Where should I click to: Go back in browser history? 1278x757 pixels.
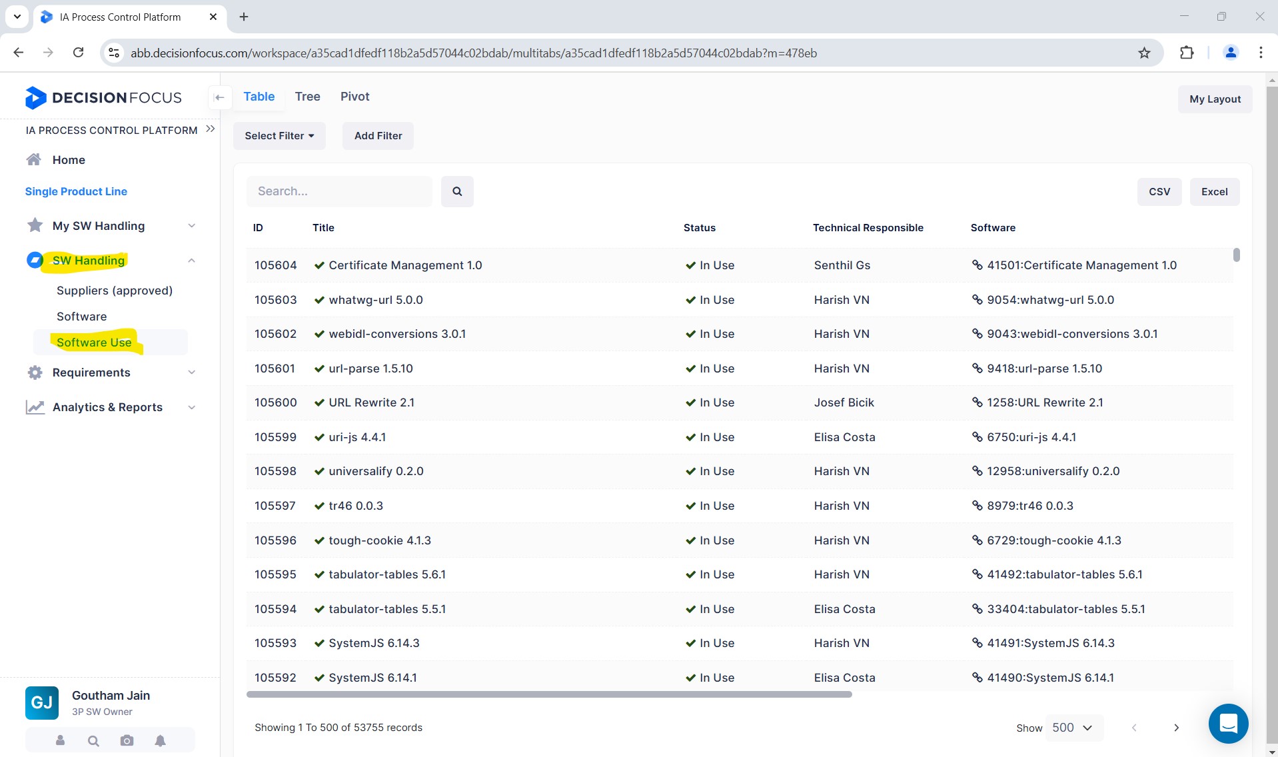[19, 53]
